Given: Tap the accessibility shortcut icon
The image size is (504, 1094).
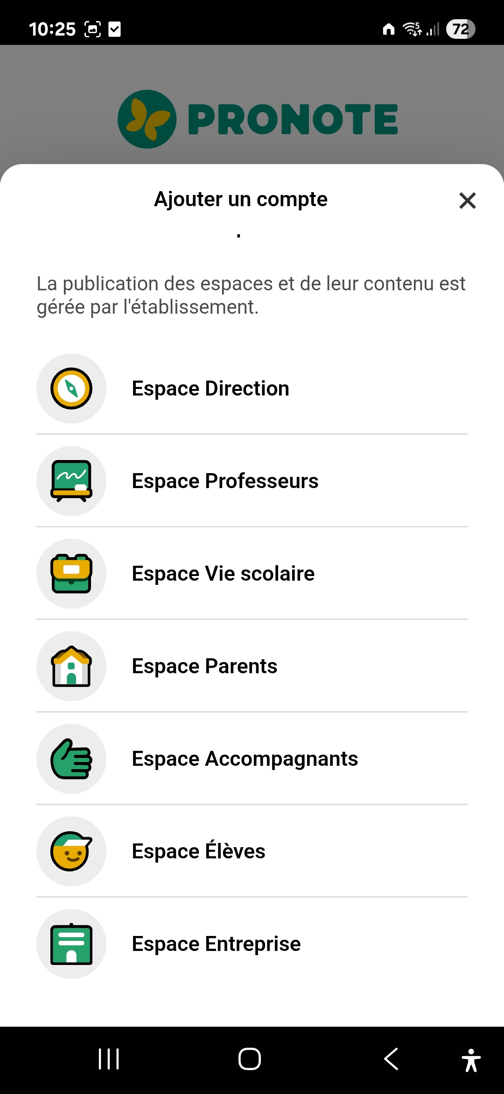Looking at the screenshot, I should point(471,1060).
